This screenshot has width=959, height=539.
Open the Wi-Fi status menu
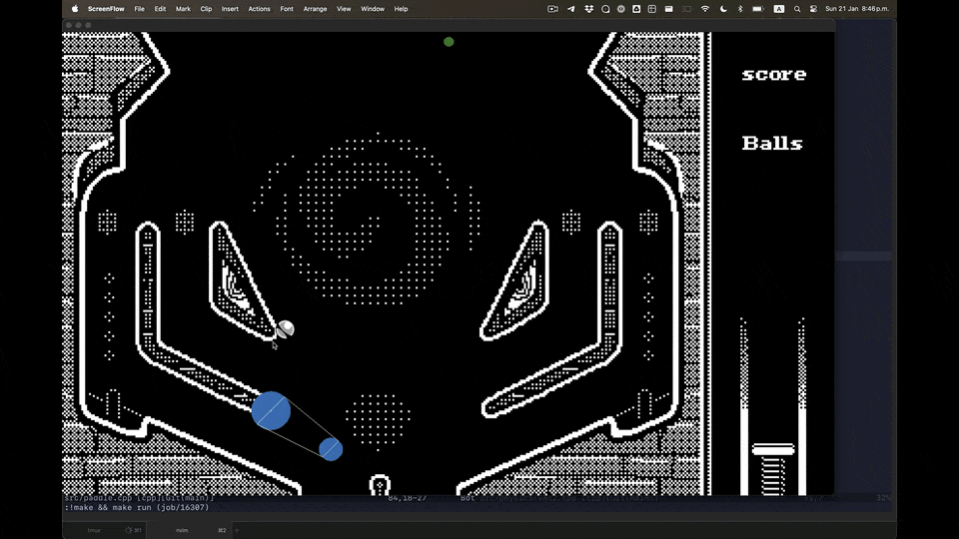(x=705, y=9)
